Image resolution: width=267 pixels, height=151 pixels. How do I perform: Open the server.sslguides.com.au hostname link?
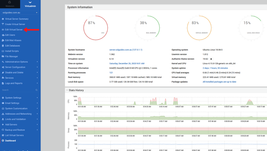point(126,50)
